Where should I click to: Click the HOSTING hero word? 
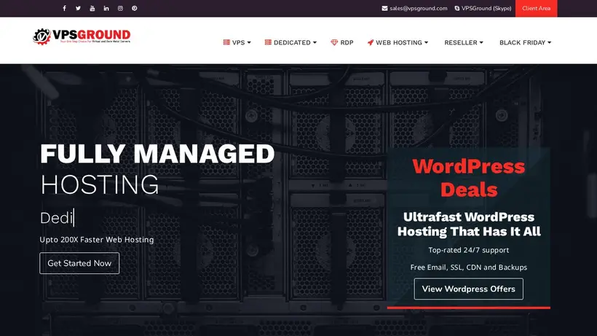coord(99,184)
